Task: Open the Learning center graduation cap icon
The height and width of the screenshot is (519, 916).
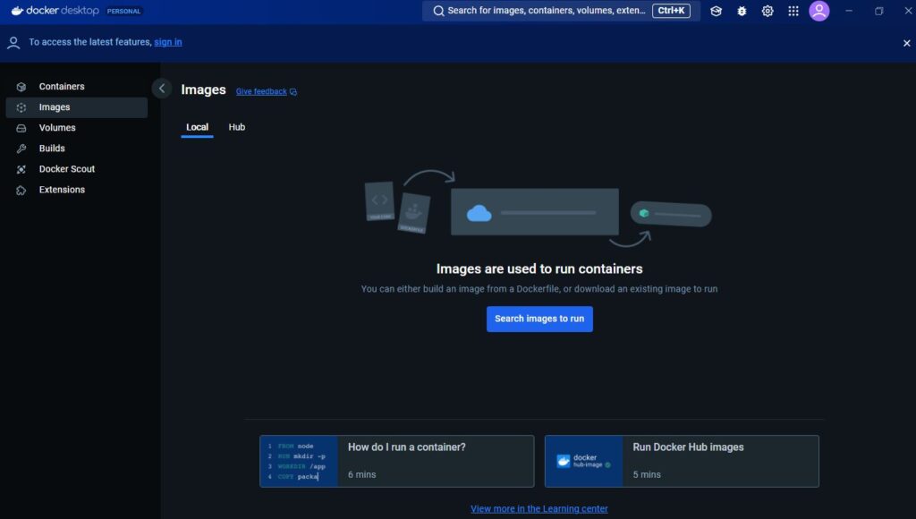Action: (716, 11)
